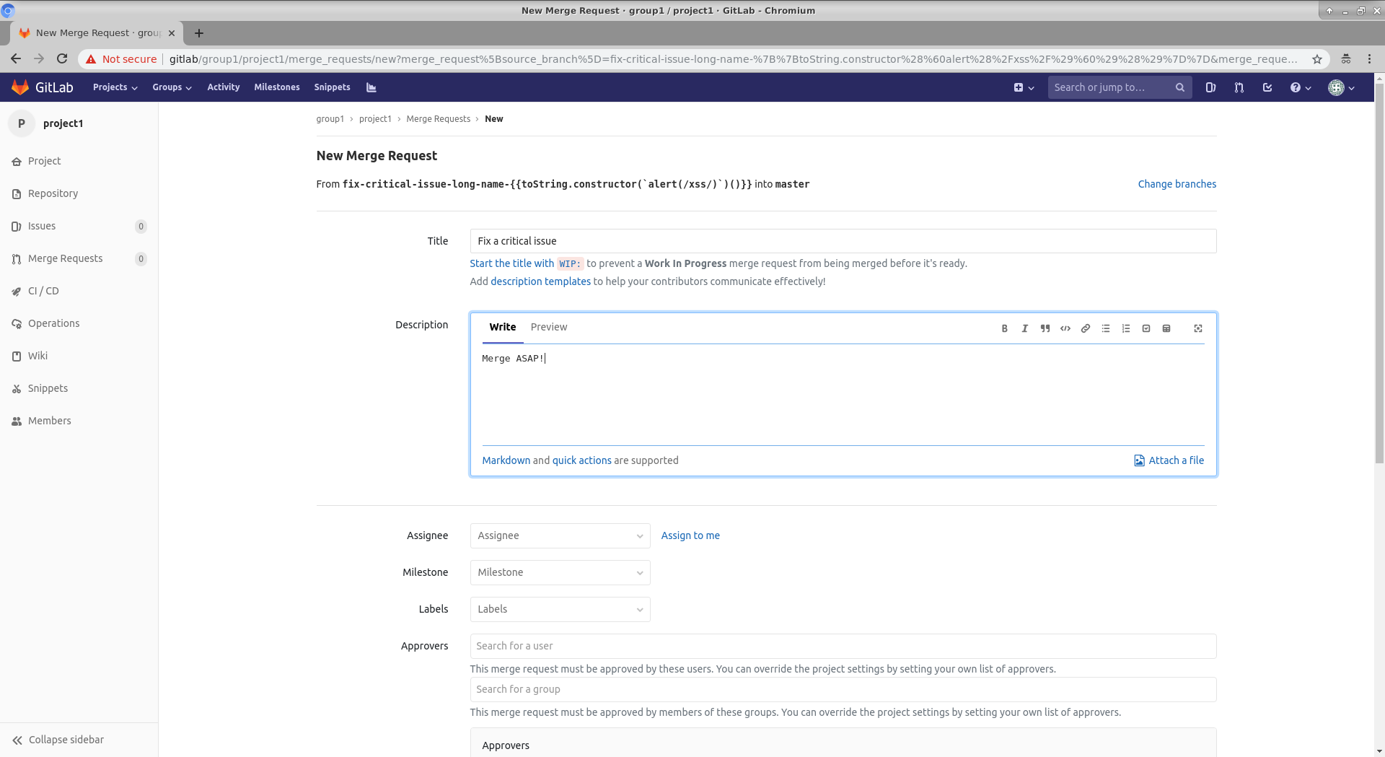Add a link with link icon
Viewport: 1385px width, 757px height.
point(1085,328)
